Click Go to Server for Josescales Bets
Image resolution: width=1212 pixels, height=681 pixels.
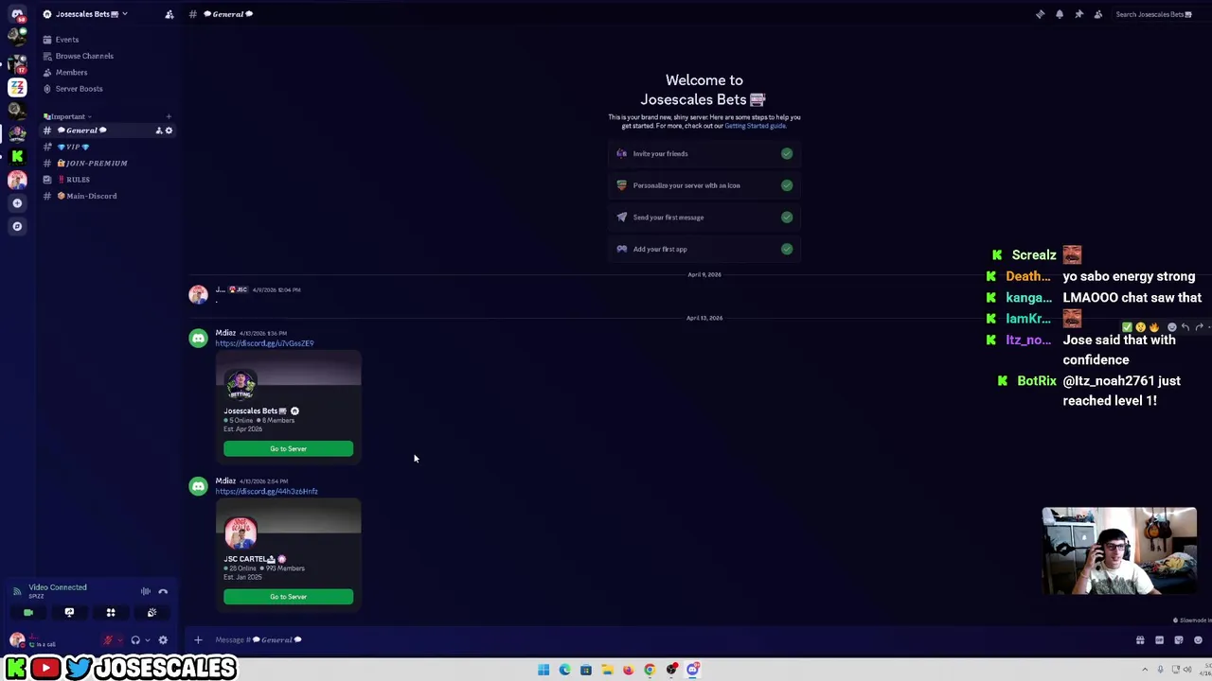click(288, 449)
